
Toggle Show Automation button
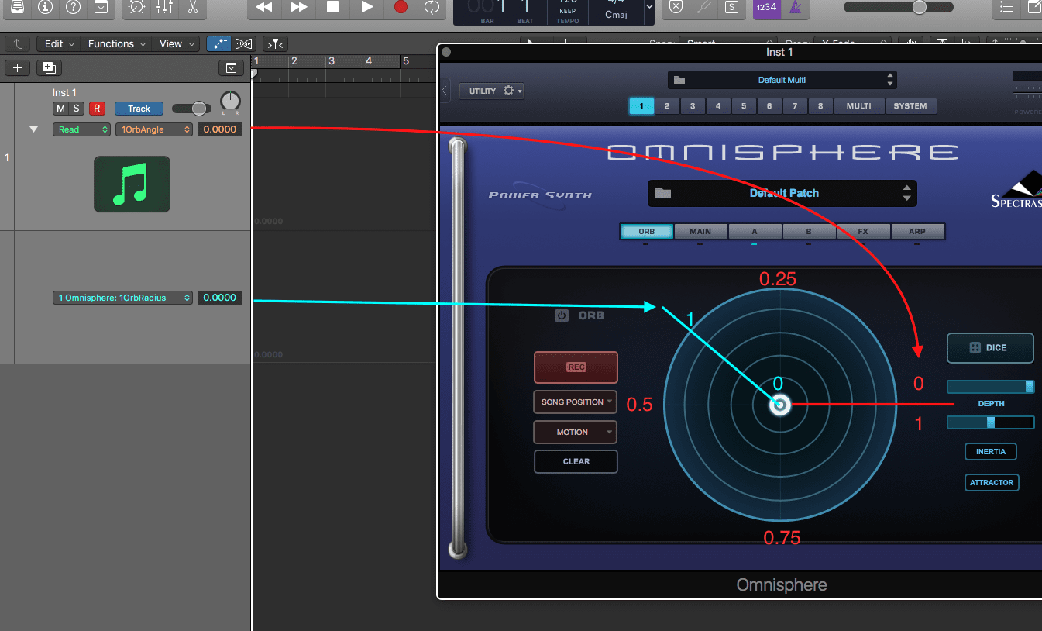point(218,44)
